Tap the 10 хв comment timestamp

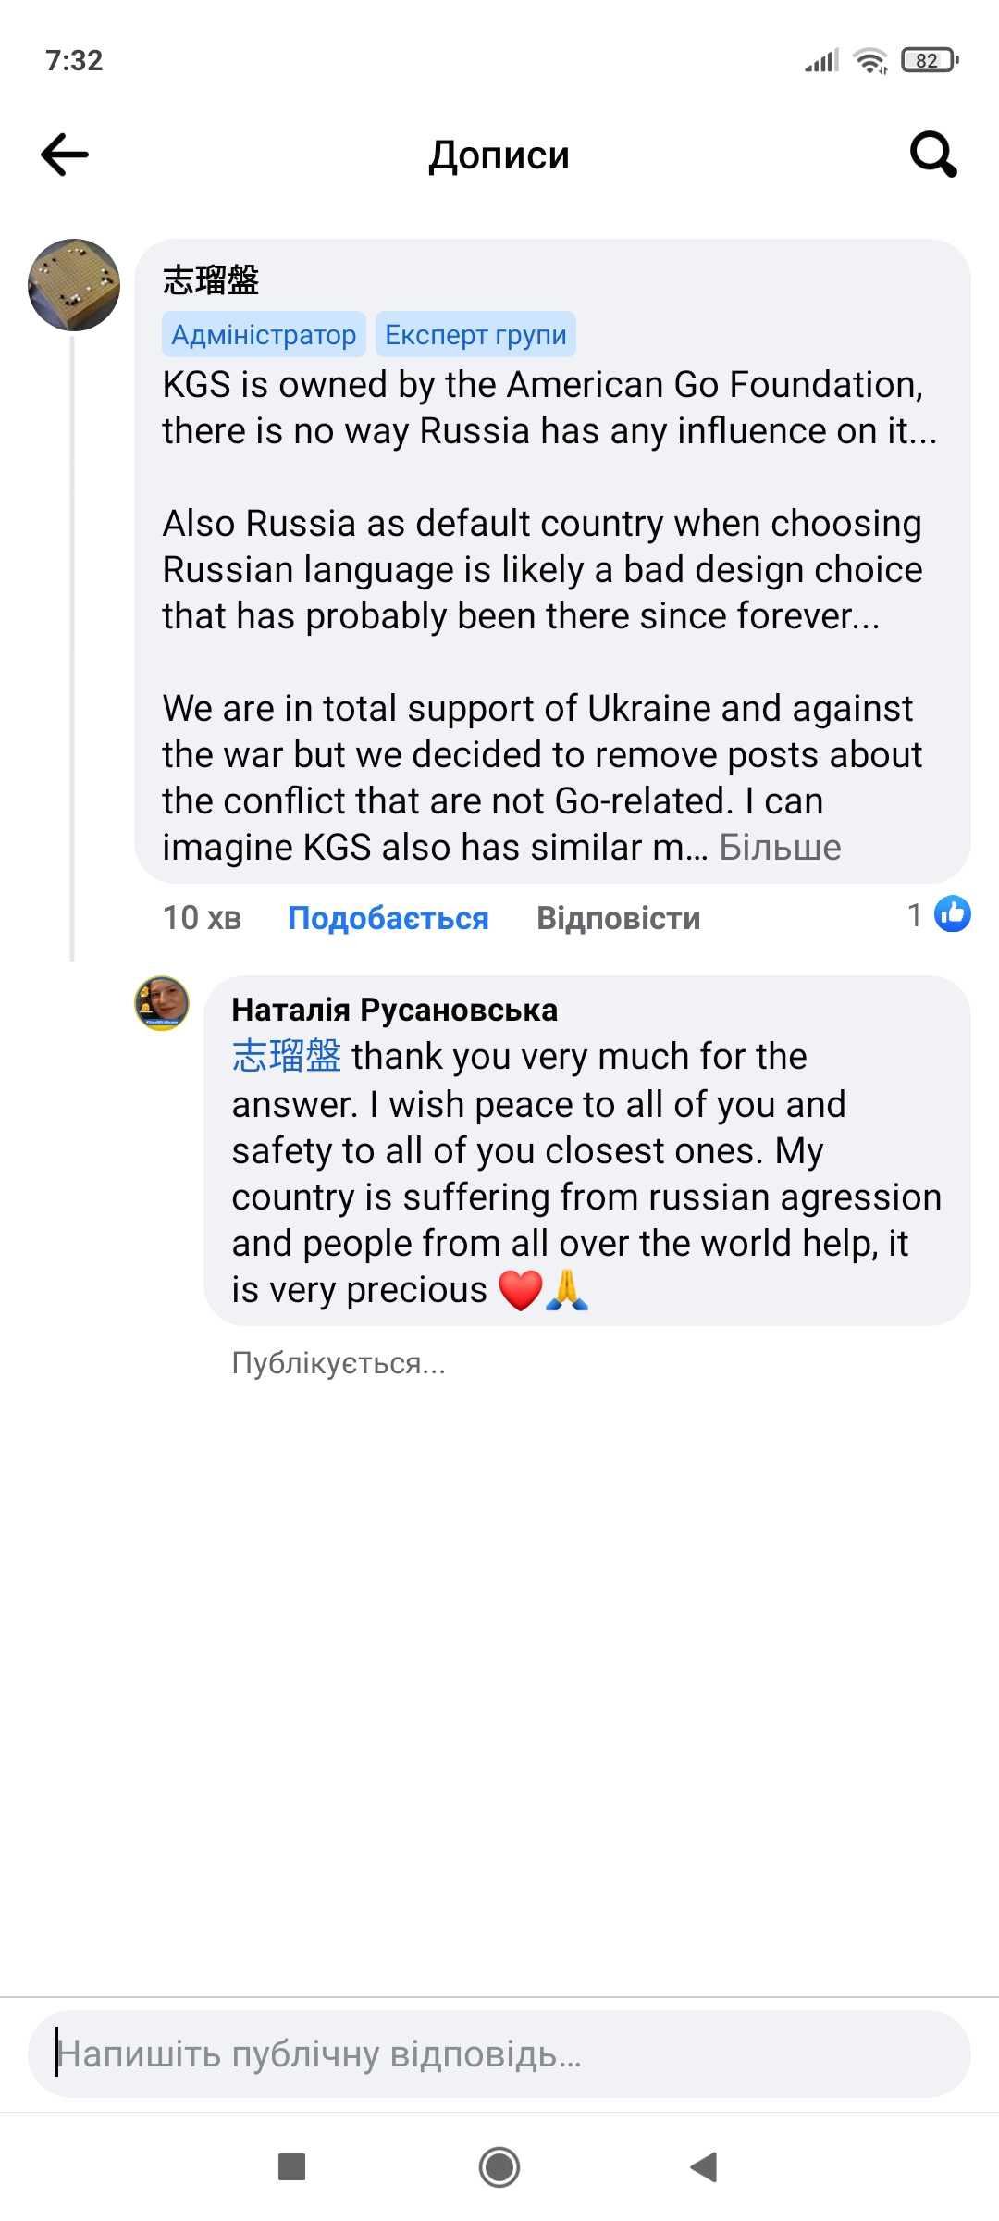coord(202,918)
